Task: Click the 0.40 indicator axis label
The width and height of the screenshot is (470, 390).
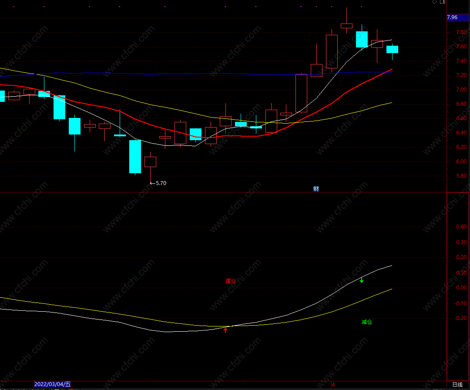Action: [x=461, y=227]
